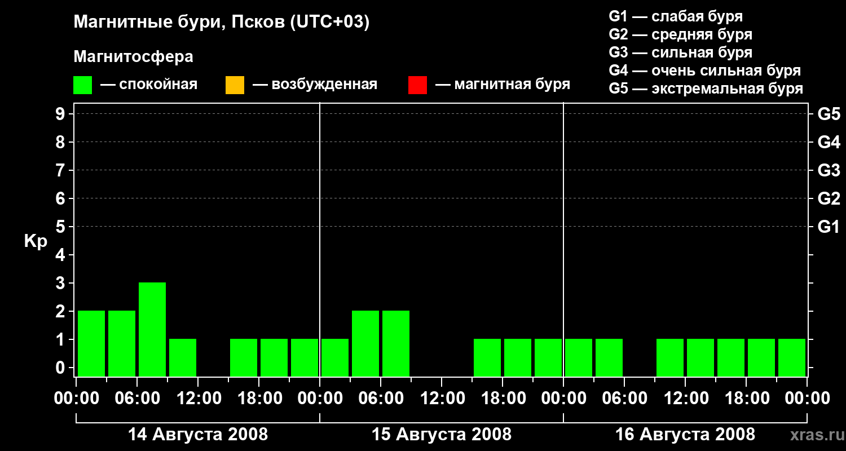Click the «18:00» time label for 15 August
The width and height of the screenshot is (846, 451).
[x=503, y=398]
